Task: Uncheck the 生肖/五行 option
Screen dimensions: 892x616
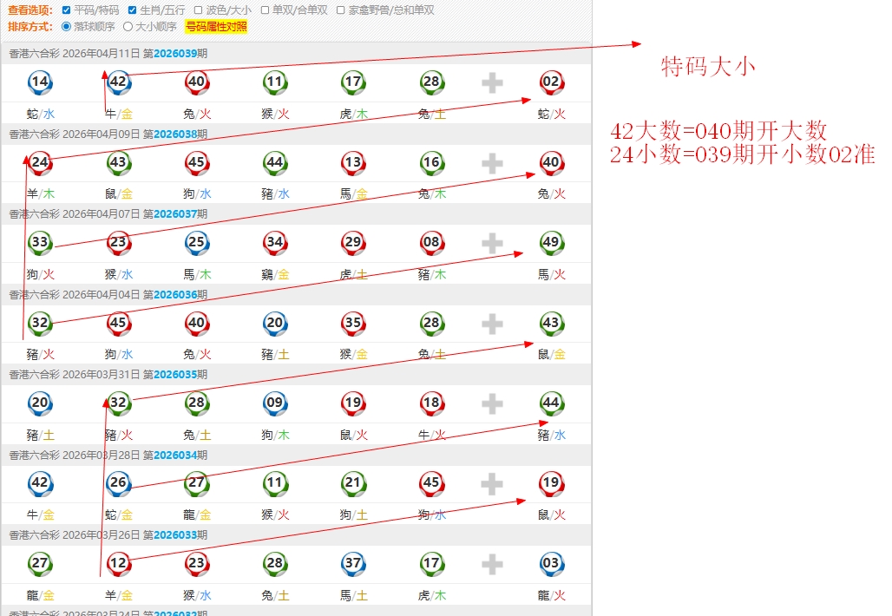Action: [x=132, y=10]
